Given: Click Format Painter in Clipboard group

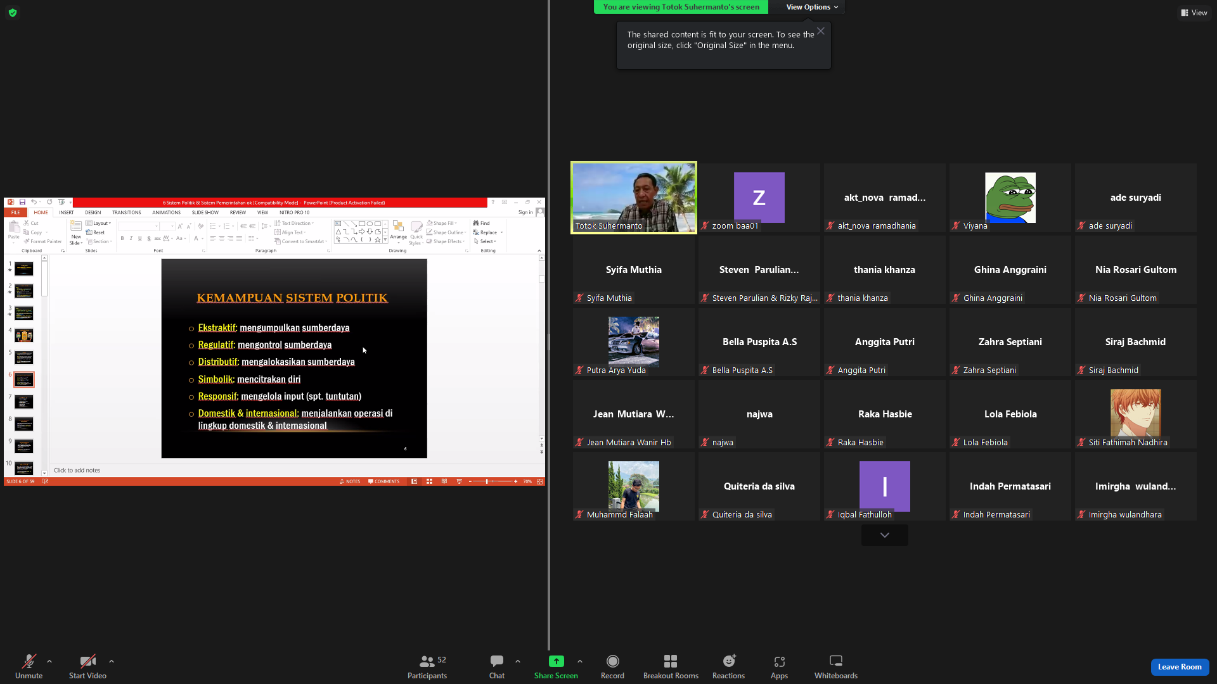Looking at the screenshot, I should pos(42,241).
